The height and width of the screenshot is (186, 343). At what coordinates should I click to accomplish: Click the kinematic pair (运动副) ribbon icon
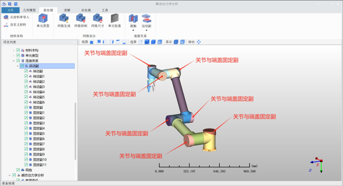146,19
